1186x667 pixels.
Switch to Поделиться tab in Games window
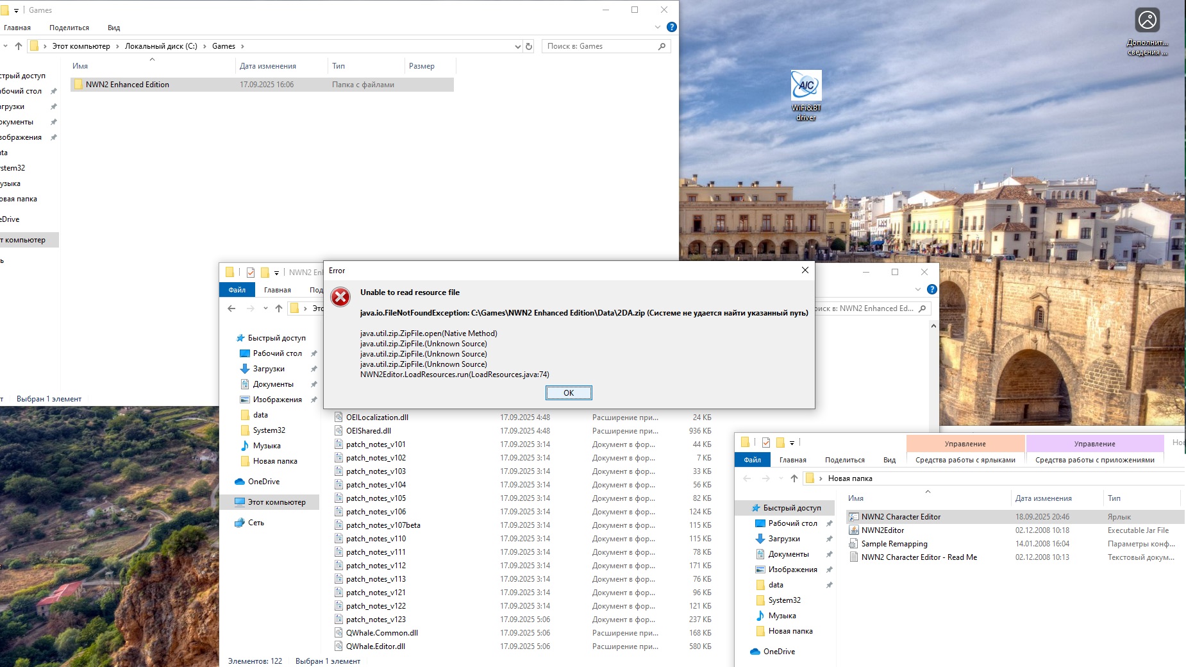(69, 28)
